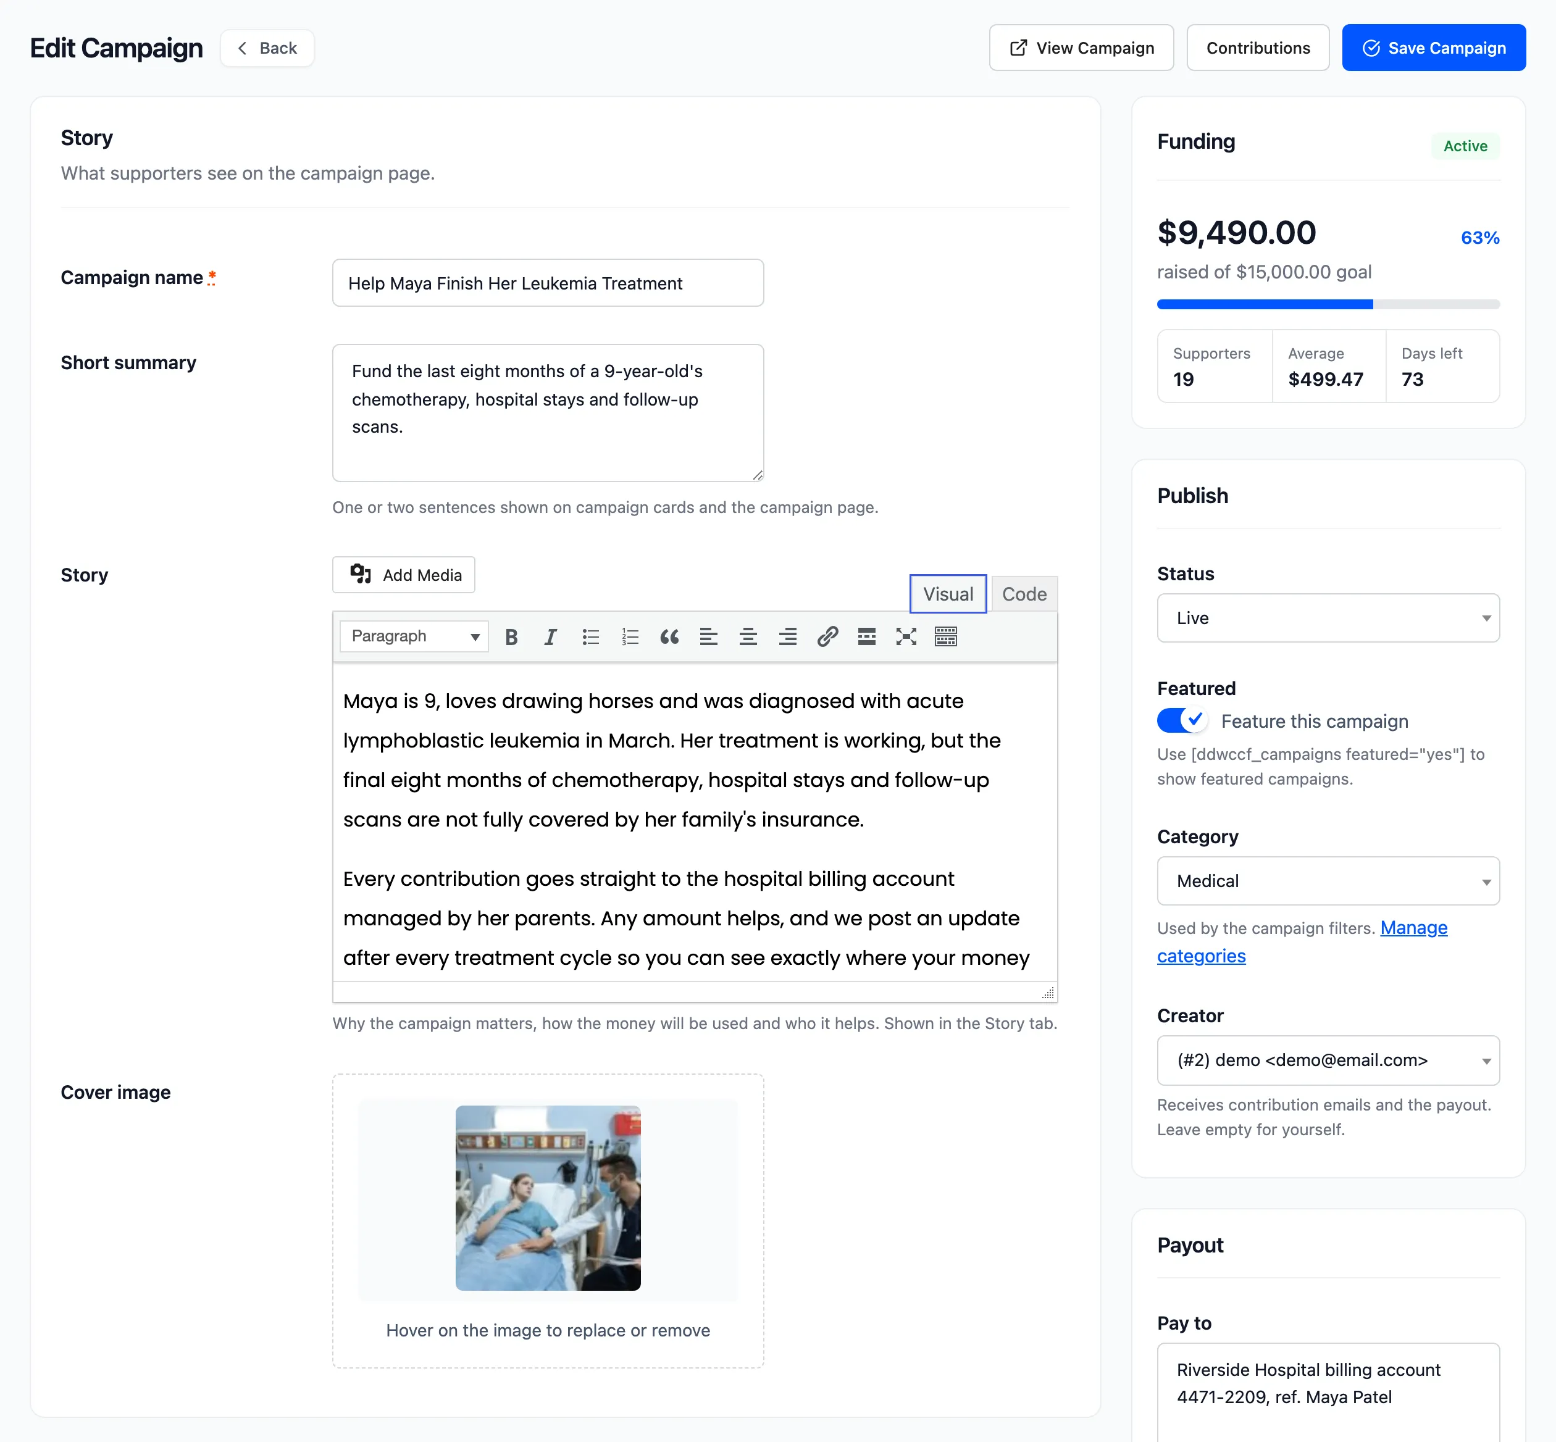The width and height of the screenshot is (1556, 1442).
Task: Open the Contributions page
Action: (1258, 48)
